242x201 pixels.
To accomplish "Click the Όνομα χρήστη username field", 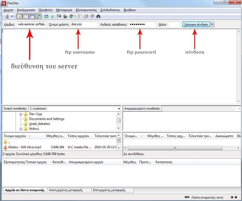I will (x=84, y=24).
